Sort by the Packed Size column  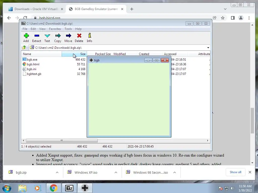pos(99,54)
